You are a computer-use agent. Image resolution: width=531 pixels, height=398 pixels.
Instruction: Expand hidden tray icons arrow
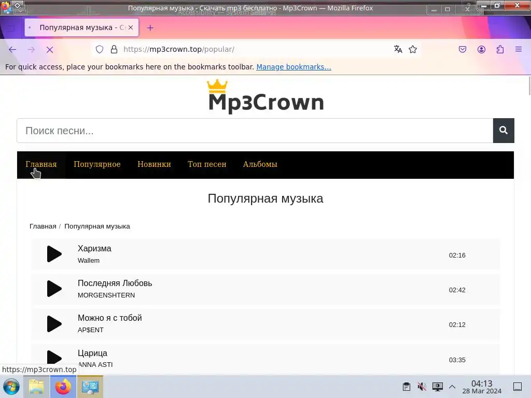click(452, 387)
